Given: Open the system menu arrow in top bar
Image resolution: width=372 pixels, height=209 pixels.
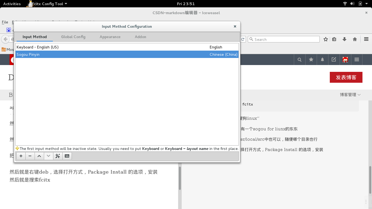Looking at the screenshot, I should pos(367,4).
